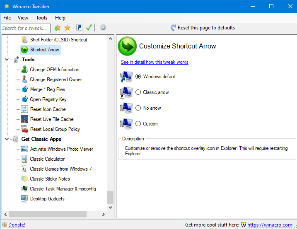Collapse the Get Classic Apps tree category

pos(7,139)
